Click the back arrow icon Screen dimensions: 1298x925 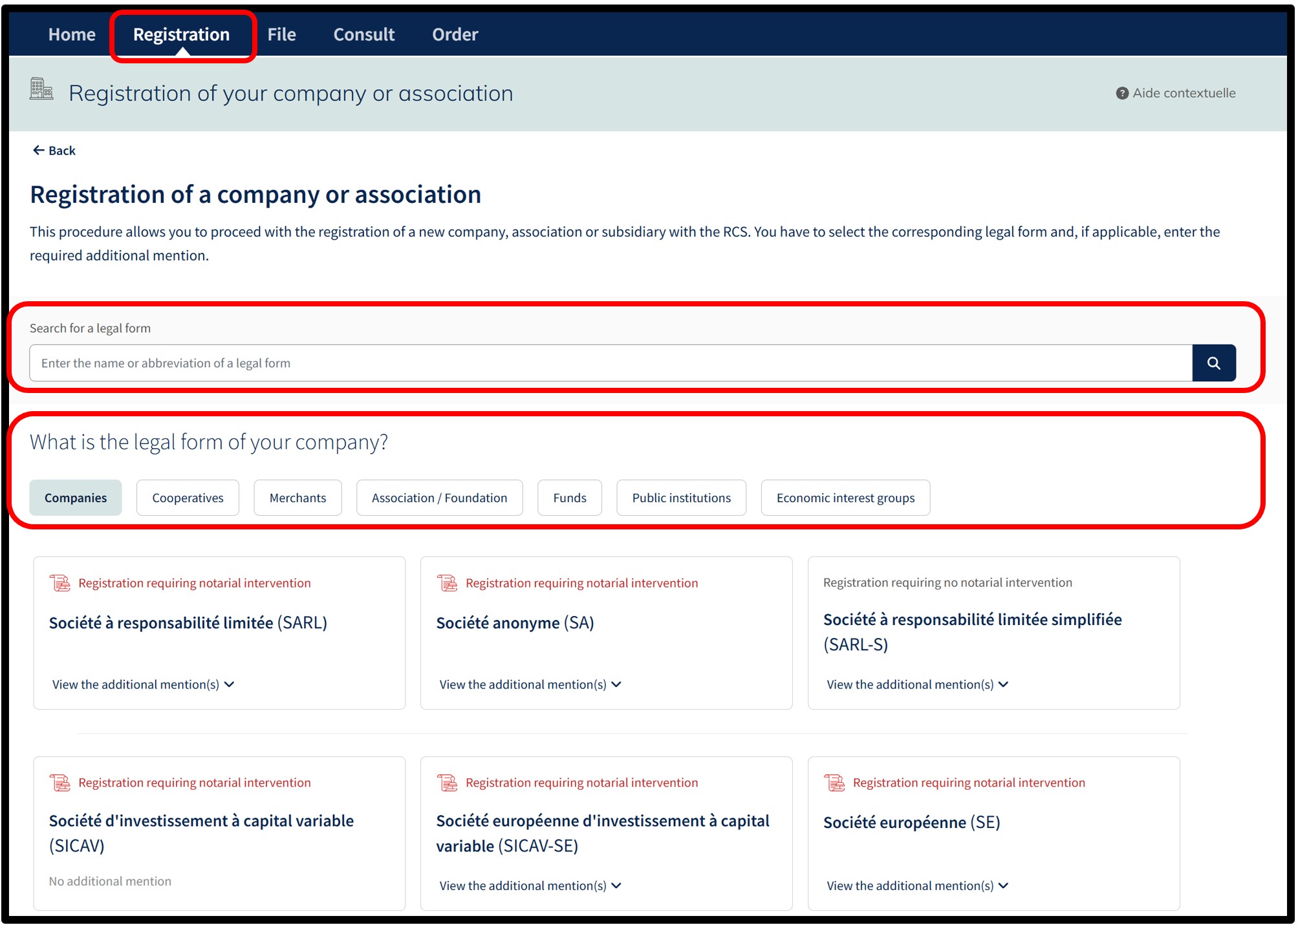pos(39,150)
